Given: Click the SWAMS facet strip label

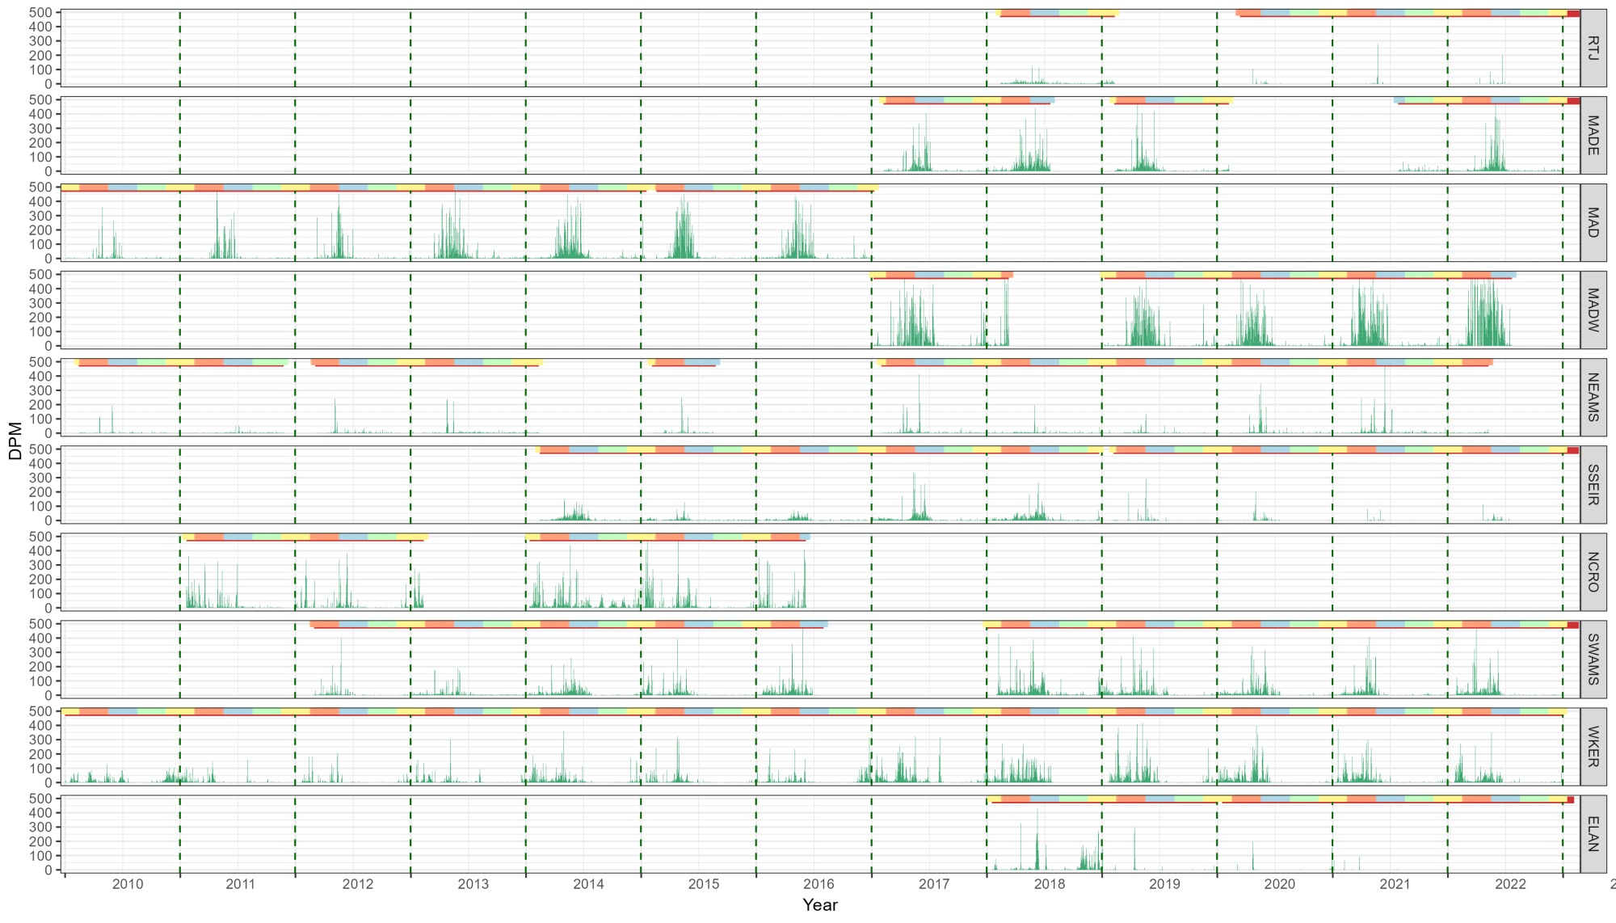Looking at the screenshot, I should pos(1593,659).
